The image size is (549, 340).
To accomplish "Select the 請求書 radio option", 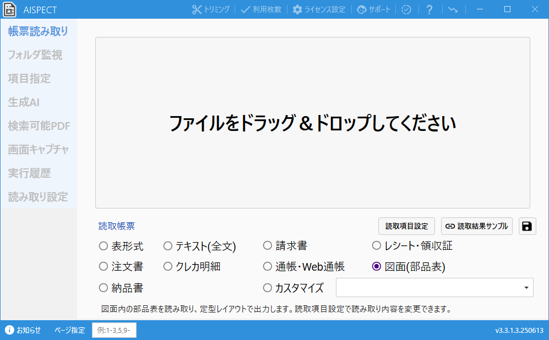I will (268, 246).
